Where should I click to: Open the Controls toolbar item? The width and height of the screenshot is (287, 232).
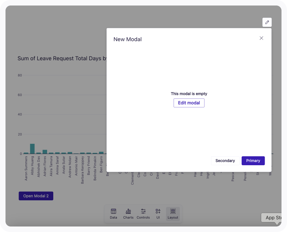[143, 214]
